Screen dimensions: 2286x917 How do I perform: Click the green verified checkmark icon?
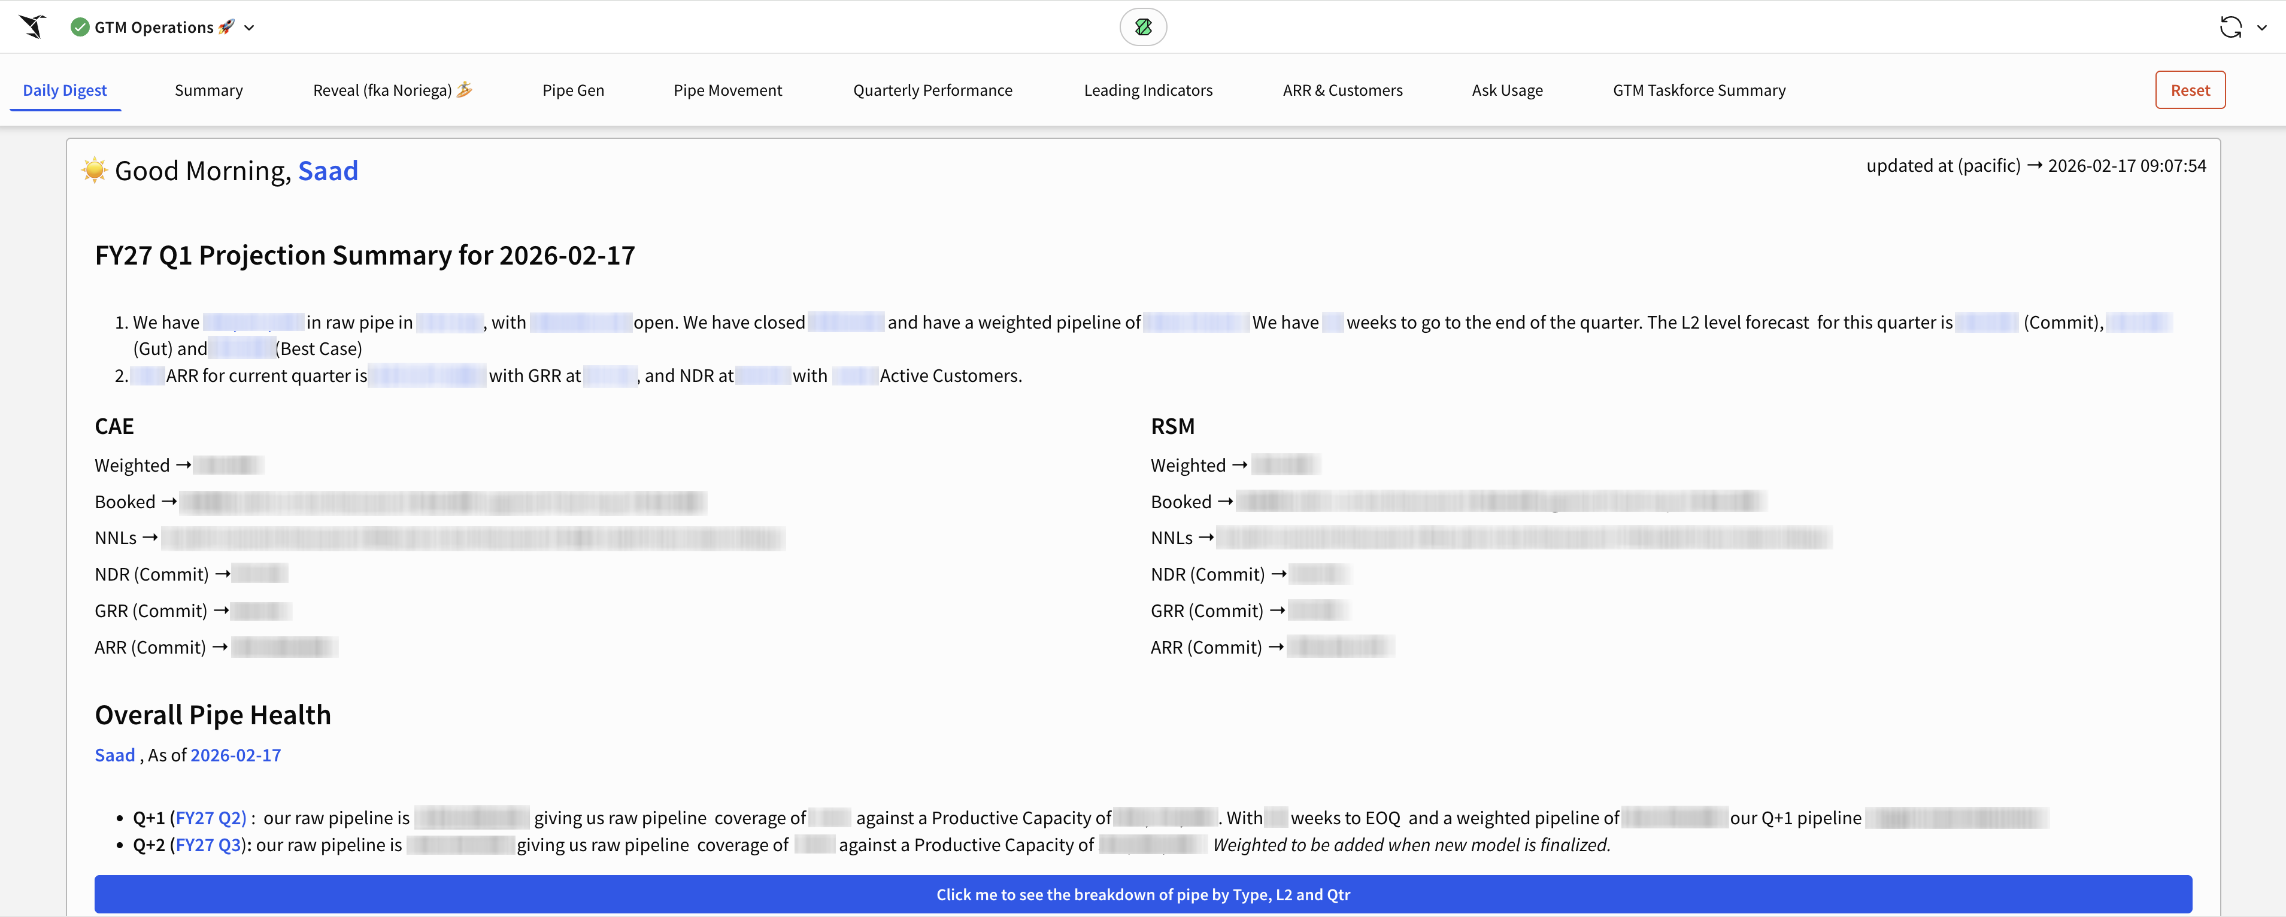tap(80, 28)
